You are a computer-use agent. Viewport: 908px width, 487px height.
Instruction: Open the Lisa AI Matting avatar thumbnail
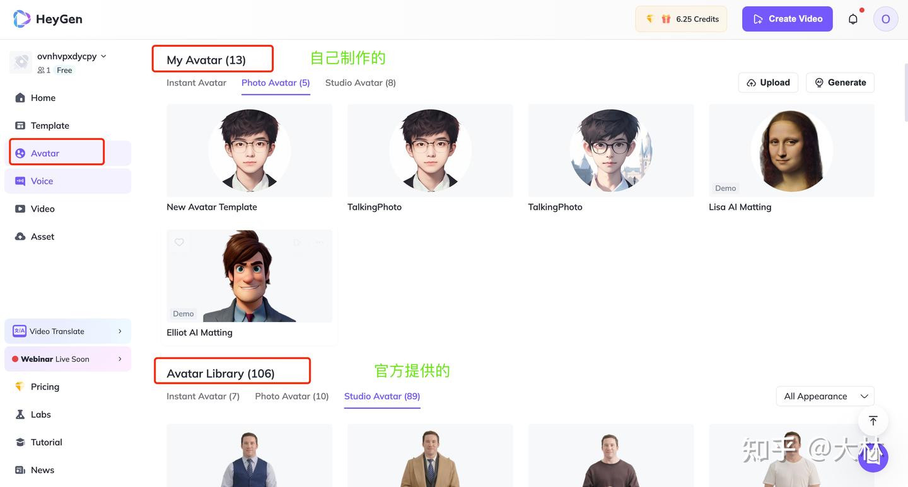[791, 150]
